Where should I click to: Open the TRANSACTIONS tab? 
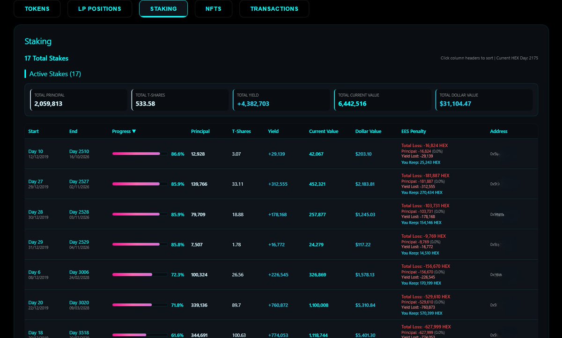click(274, 9)
